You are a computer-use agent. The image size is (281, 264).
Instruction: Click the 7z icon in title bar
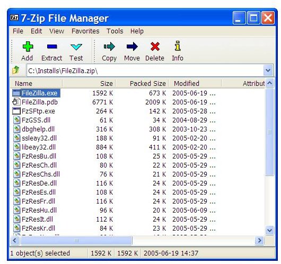click(x=14, y=17)
